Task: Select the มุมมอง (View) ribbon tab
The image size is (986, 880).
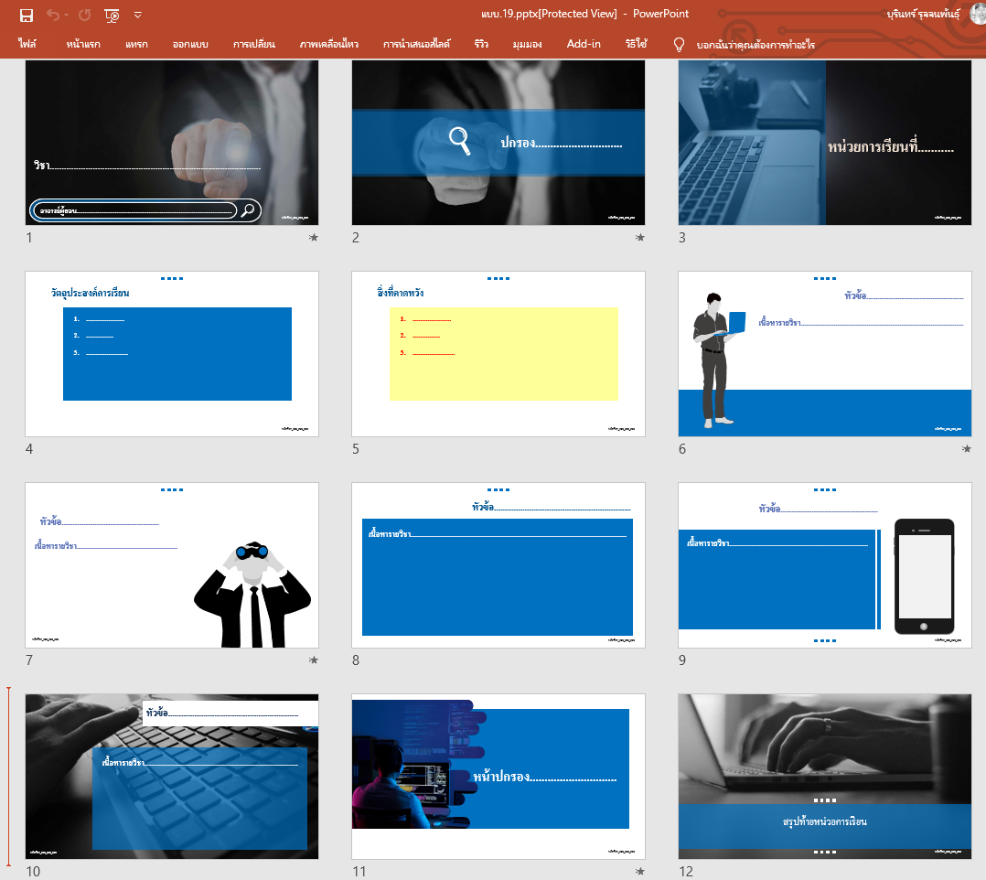Action: [x=527, y=44]
